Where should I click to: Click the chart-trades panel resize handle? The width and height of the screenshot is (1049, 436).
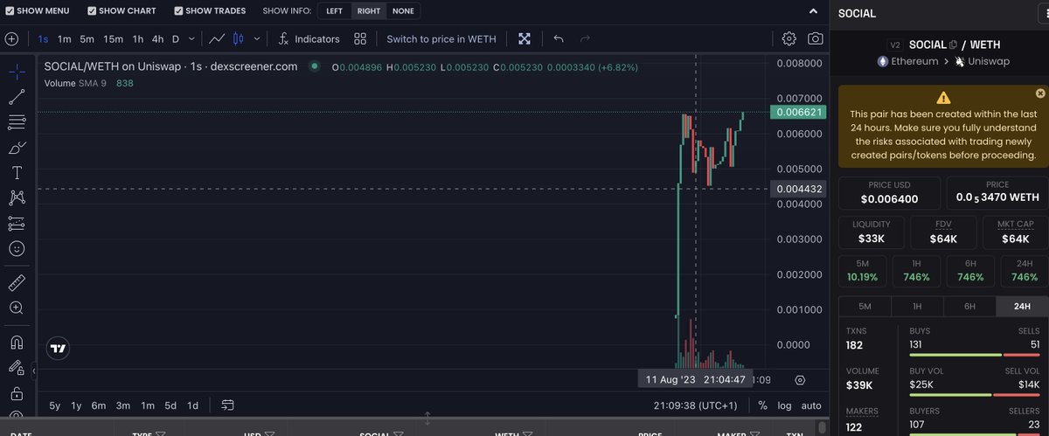pyautogui.click(x=427, y=419)
